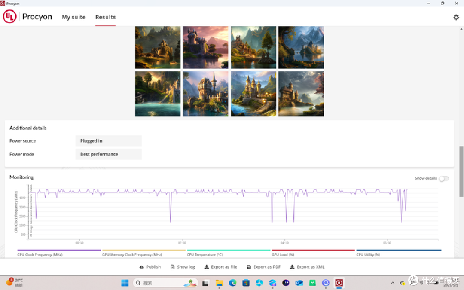Open the Procyon settings gear
This screenshot has height=290, width=464.
[456, 17]
